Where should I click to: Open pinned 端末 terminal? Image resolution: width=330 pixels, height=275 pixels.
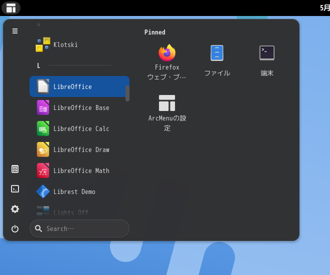point(267,62)
